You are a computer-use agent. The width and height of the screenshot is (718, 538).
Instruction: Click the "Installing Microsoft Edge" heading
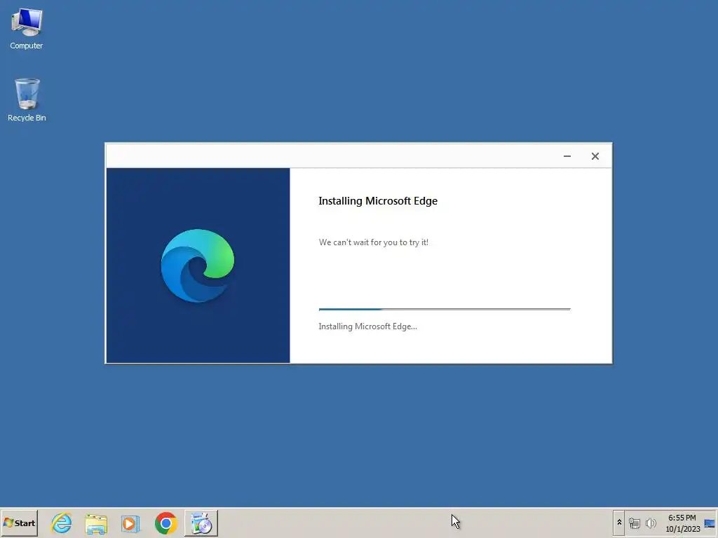click(x=378, y=201)
